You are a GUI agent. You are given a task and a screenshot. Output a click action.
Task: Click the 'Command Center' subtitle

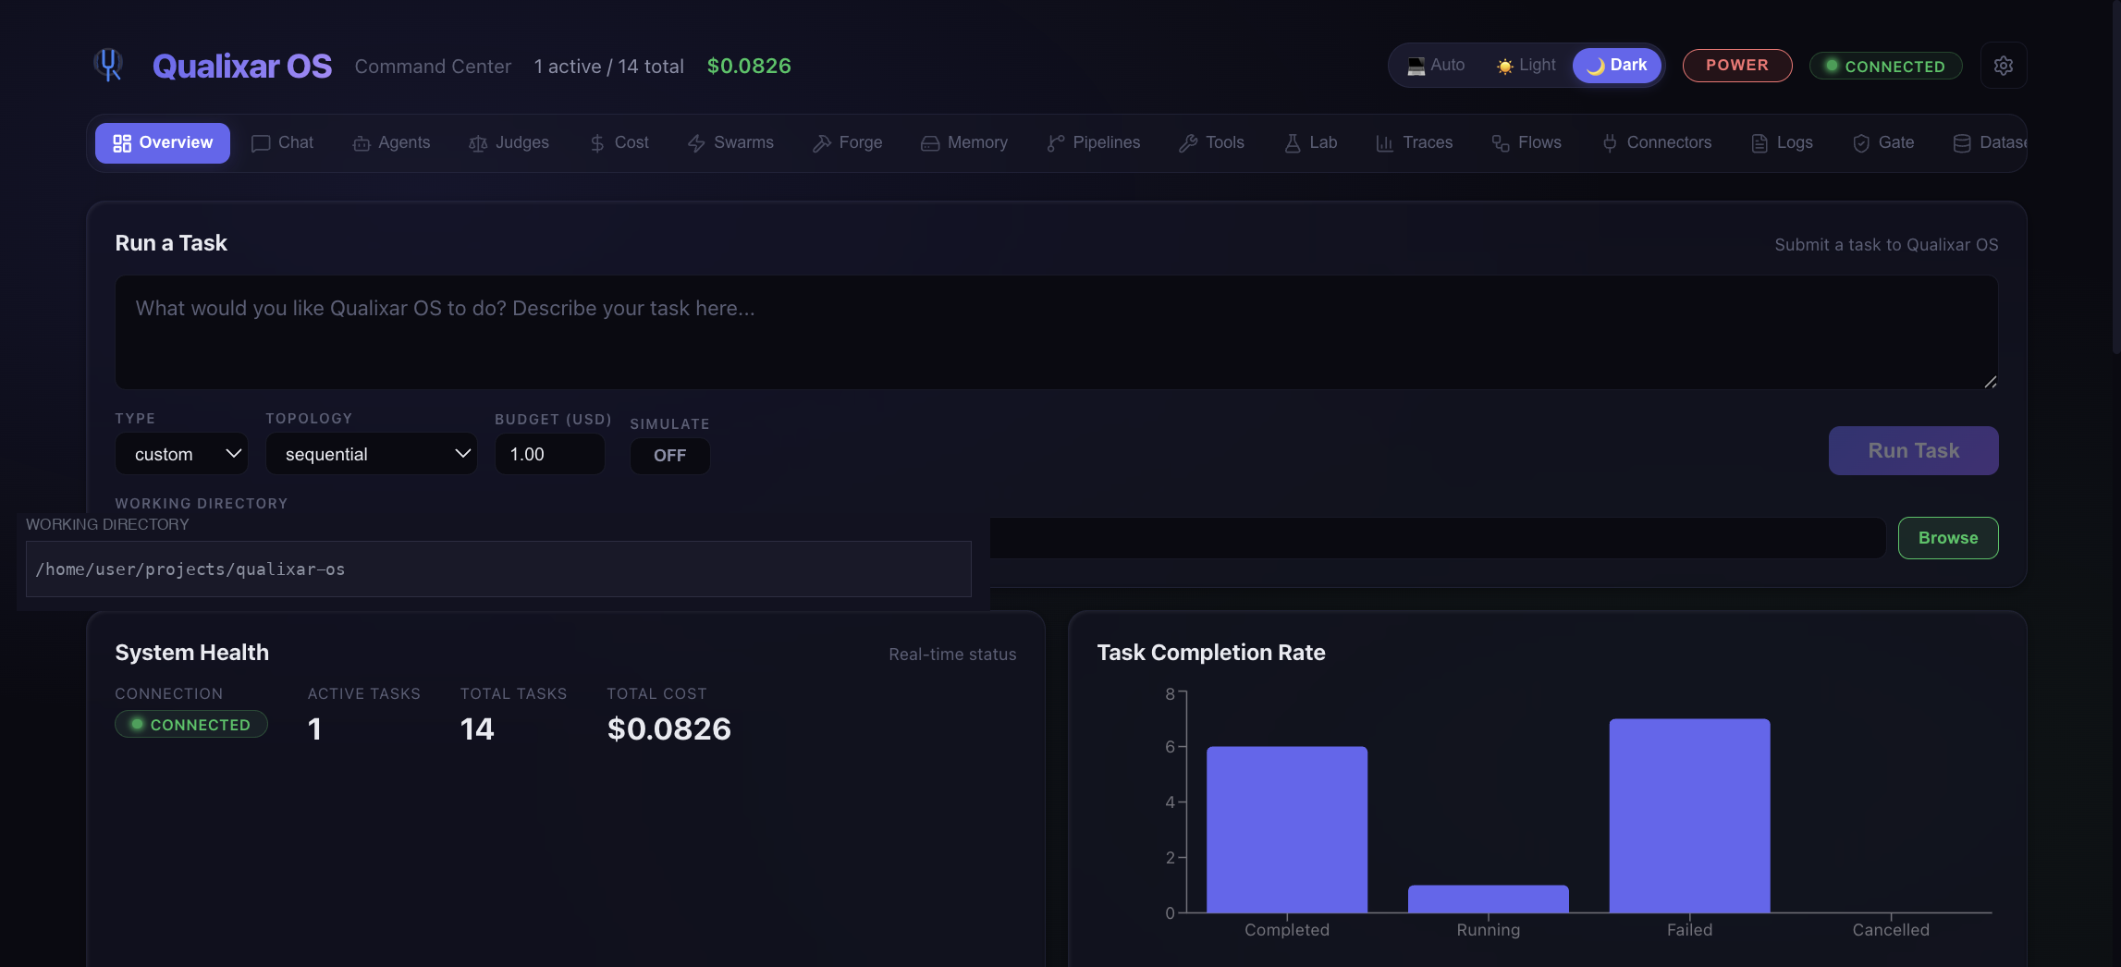pyautogui.click(x=433, y=67)
